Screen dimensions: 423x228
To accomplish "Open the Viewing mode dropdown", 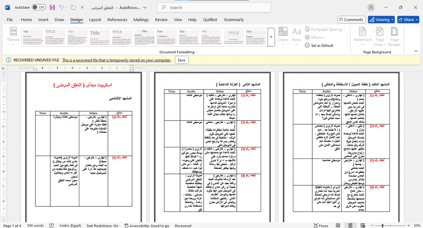I will pos(381,19).
